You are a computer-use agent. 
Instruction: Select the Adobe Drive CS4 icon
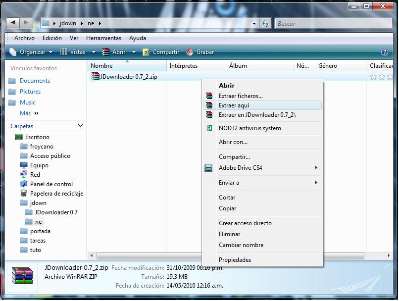tap(208, 168)
